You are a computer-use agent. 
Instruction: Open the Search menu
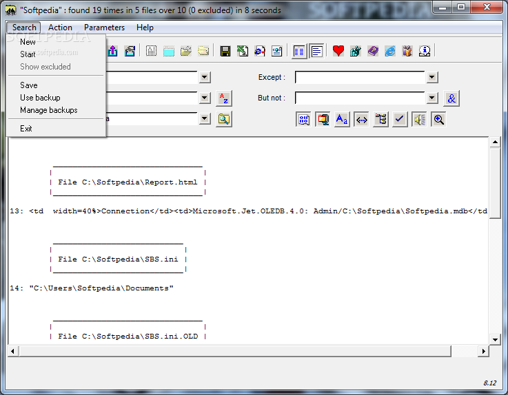pos(24,28)
